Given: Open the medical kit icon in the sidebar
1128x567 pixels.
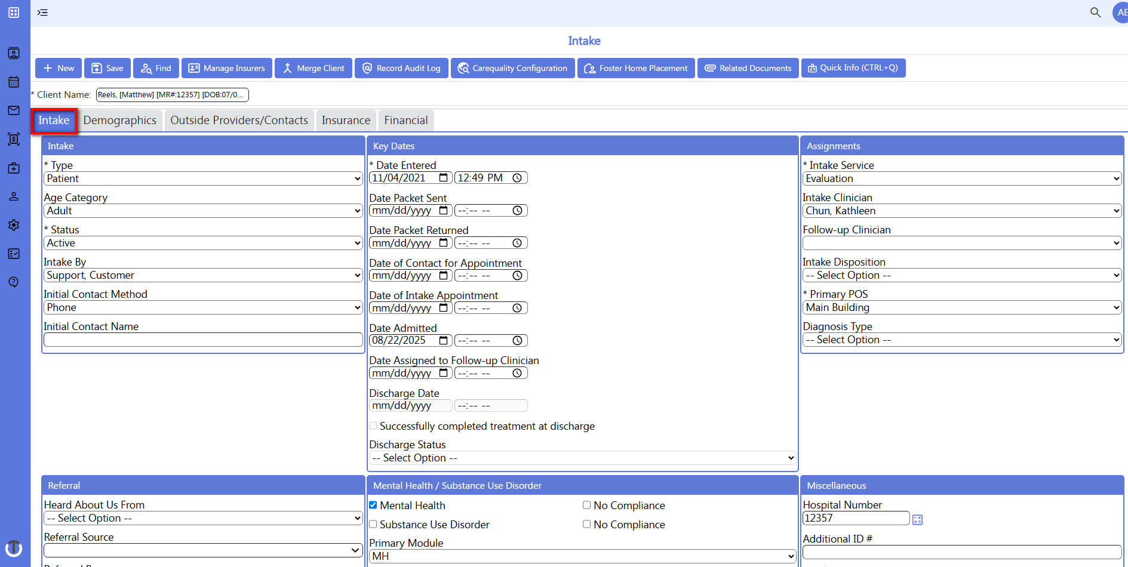Looking at the screenshot, I should (13, 168).
